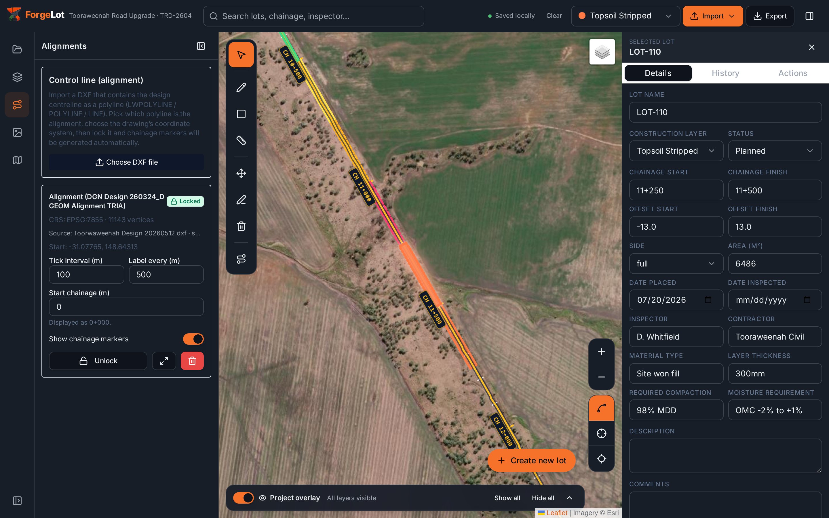Open the layers sidebar icon

pyautogui.click(x=17, y=77)
